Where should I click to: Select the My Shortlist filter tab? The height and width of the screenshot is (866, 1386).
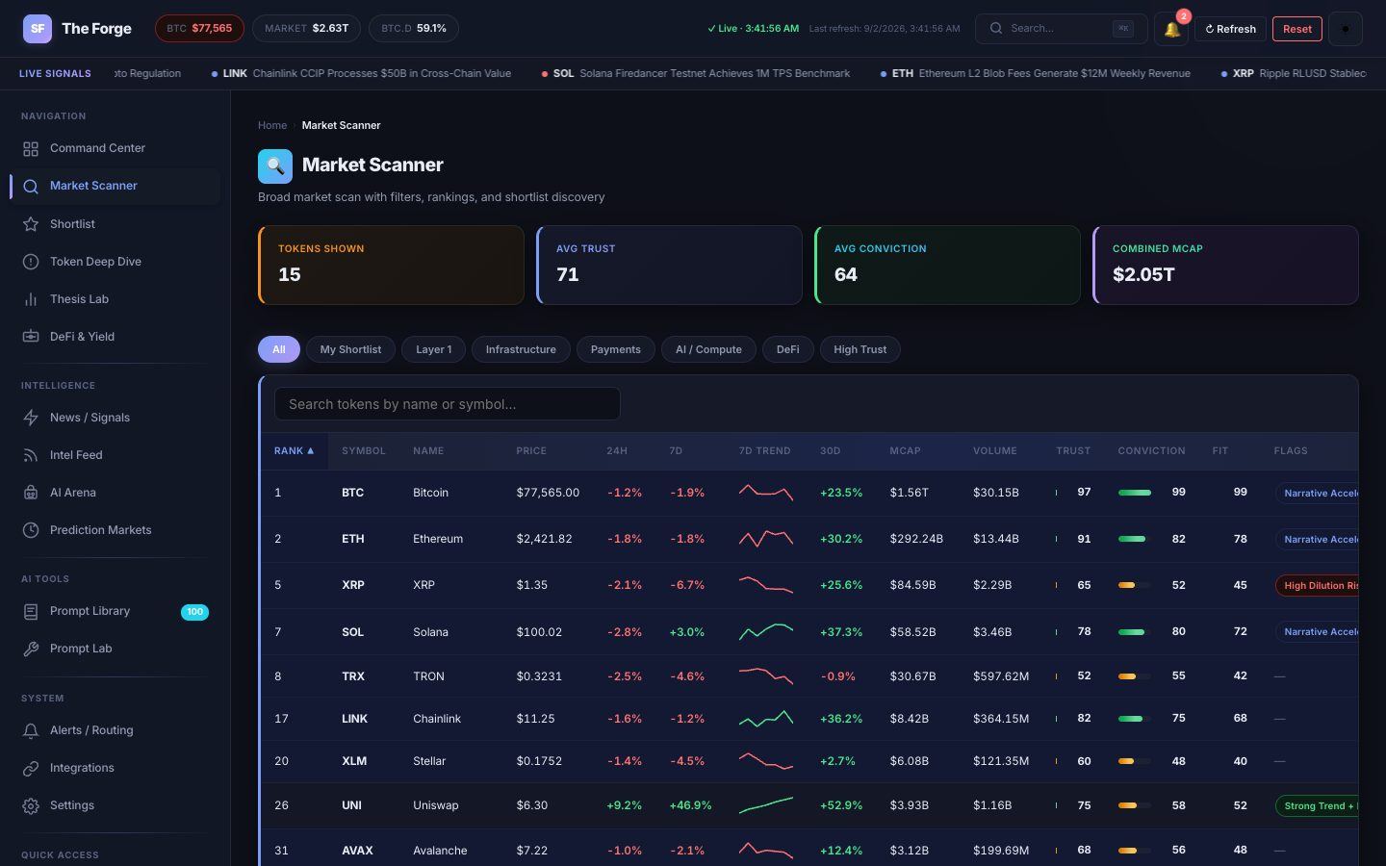point(350,349)
